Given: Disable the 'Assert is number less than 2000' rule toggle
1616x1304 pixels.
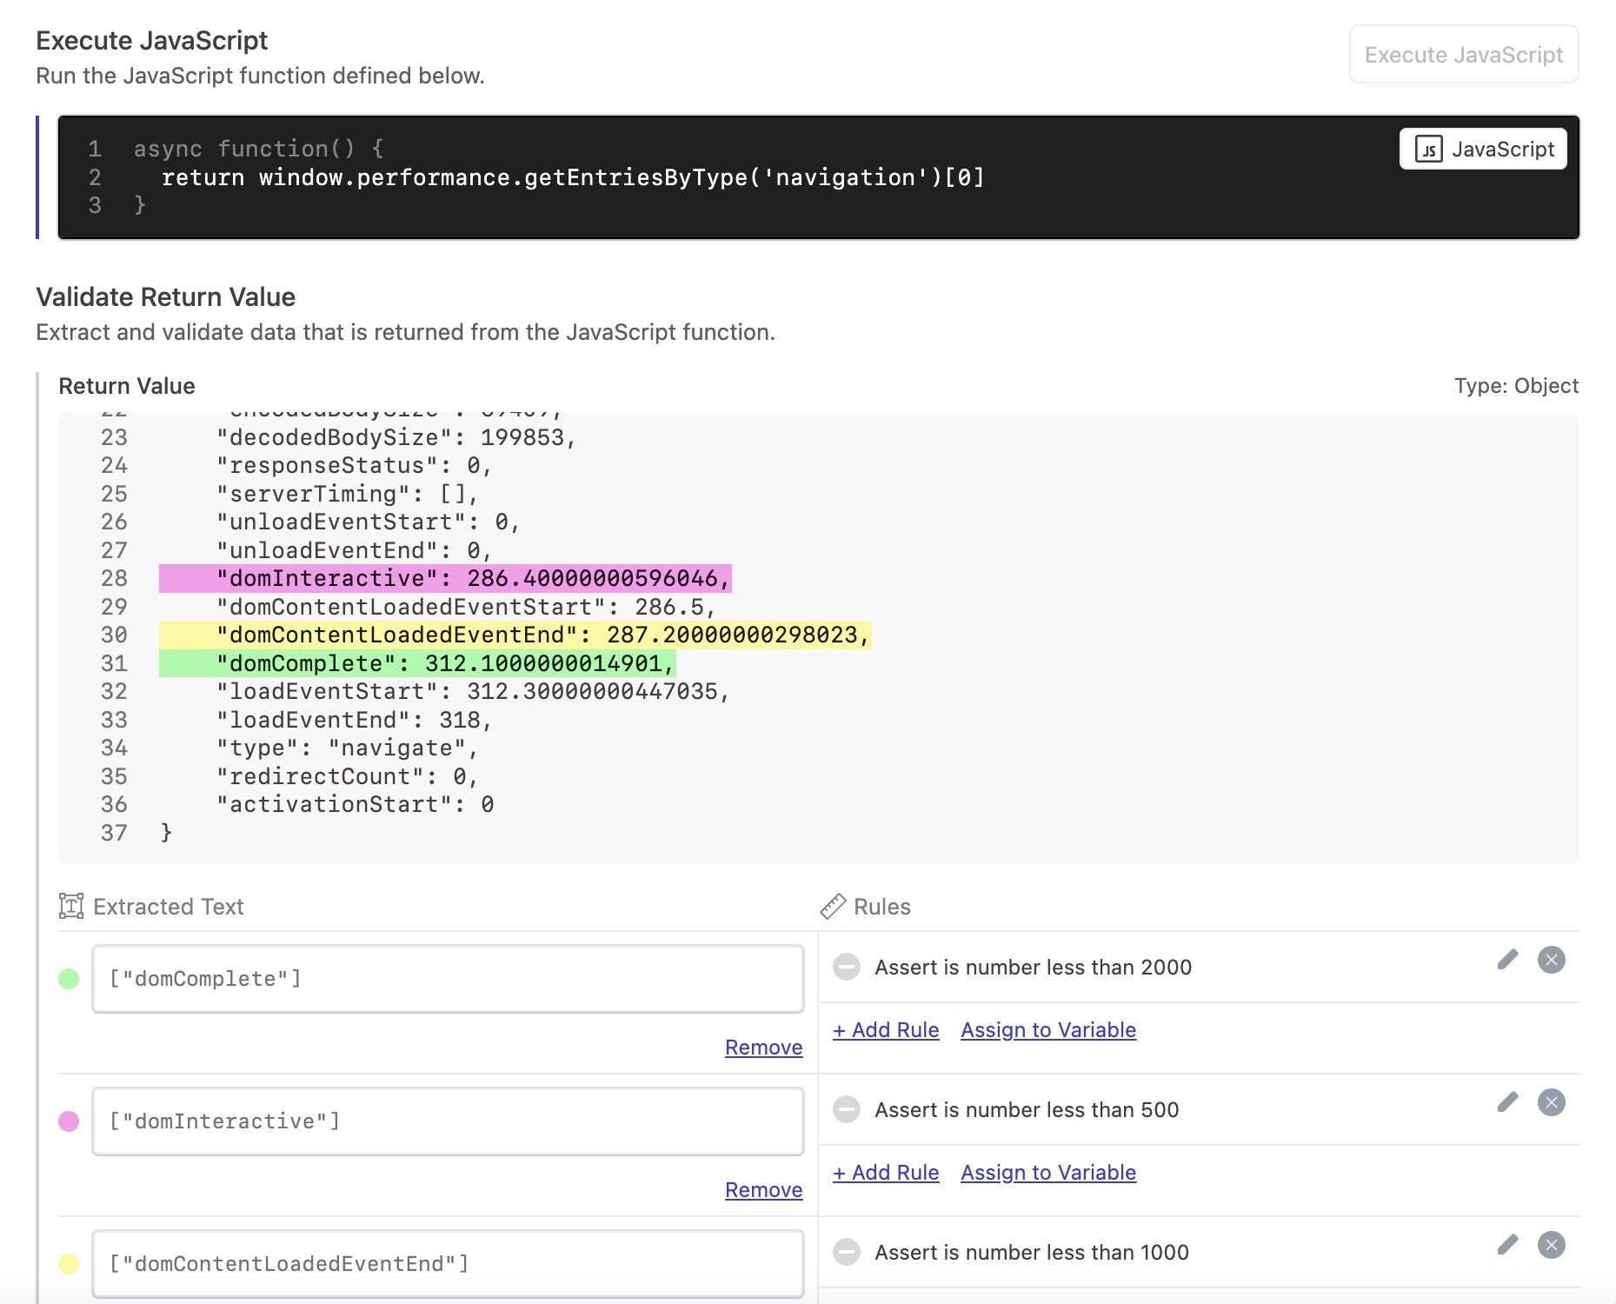Looking at the screenshot, I should [x=848, y=967].
